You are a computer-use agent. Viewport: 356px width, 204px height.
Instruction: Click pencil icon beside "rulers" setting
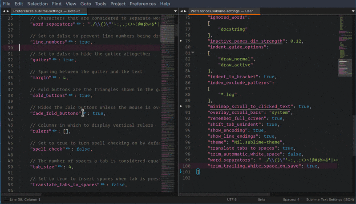(55, 131)
